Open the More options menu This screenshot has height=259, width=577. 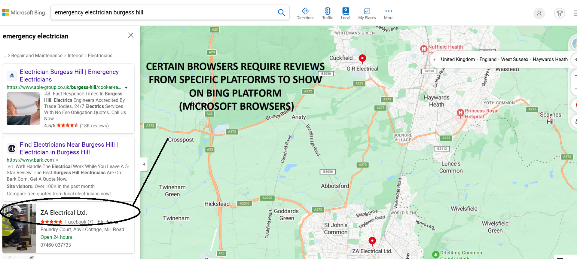tap(389, 14)
